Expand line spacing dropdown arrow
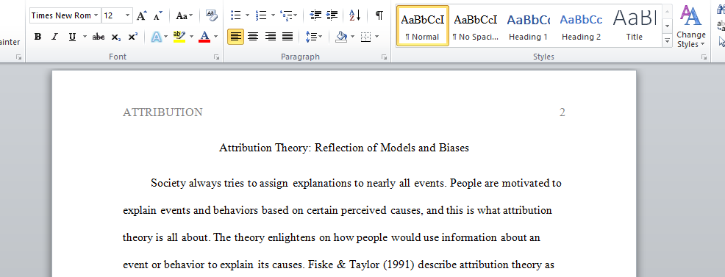The height and width of the screenshot is (277, 725). pyautogui.click(x=321, y=37)
